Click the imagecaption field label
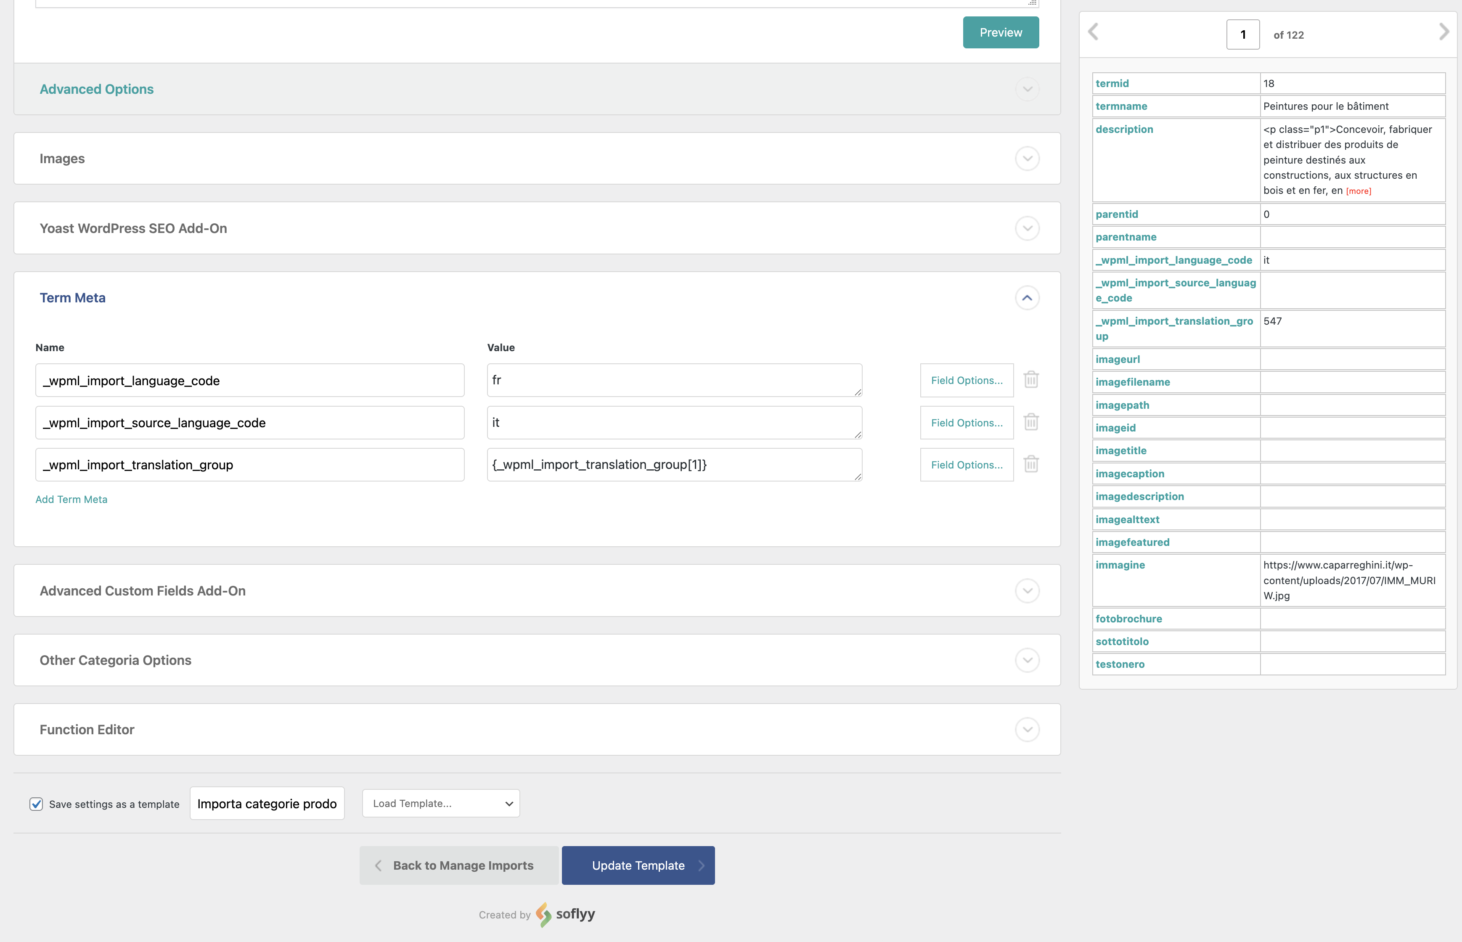Viewport: 1462px width, 942px height. pyautogui.click(x=1129, y=474)
